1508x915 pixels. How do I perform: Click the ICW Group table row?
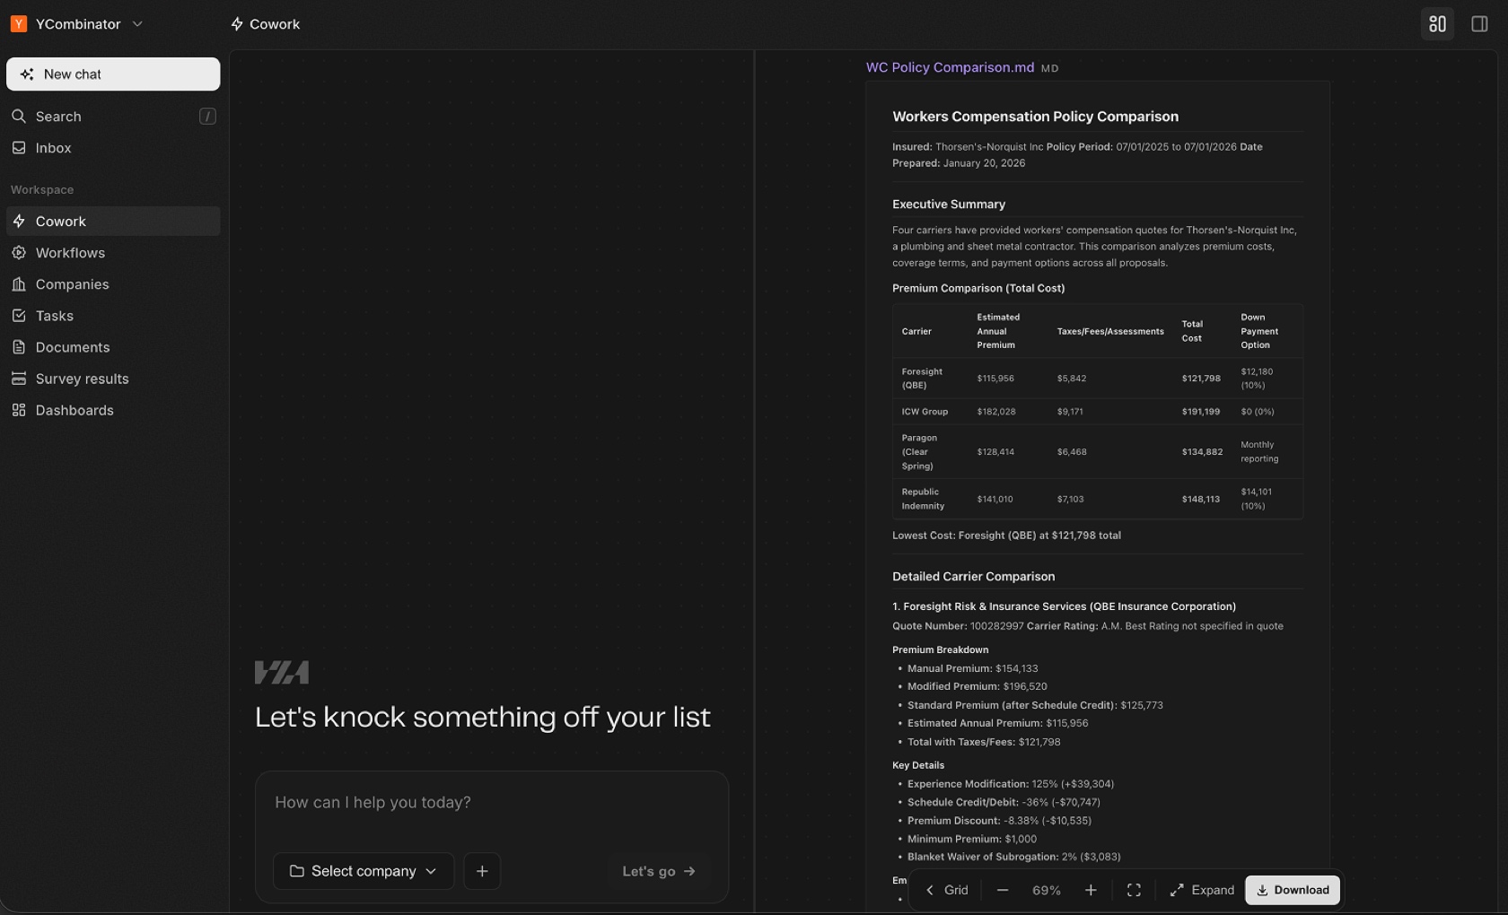tap(1098, 412)
